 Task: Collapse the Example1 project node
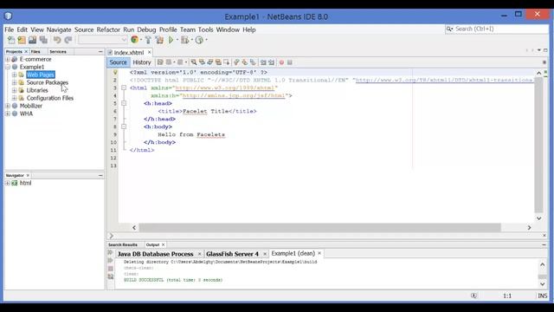8,67
